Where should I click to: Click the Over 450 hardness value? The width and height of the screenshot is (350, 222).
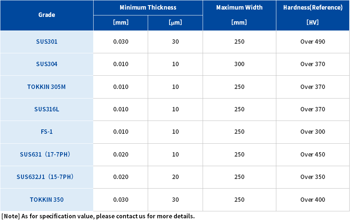coord(313,154)
